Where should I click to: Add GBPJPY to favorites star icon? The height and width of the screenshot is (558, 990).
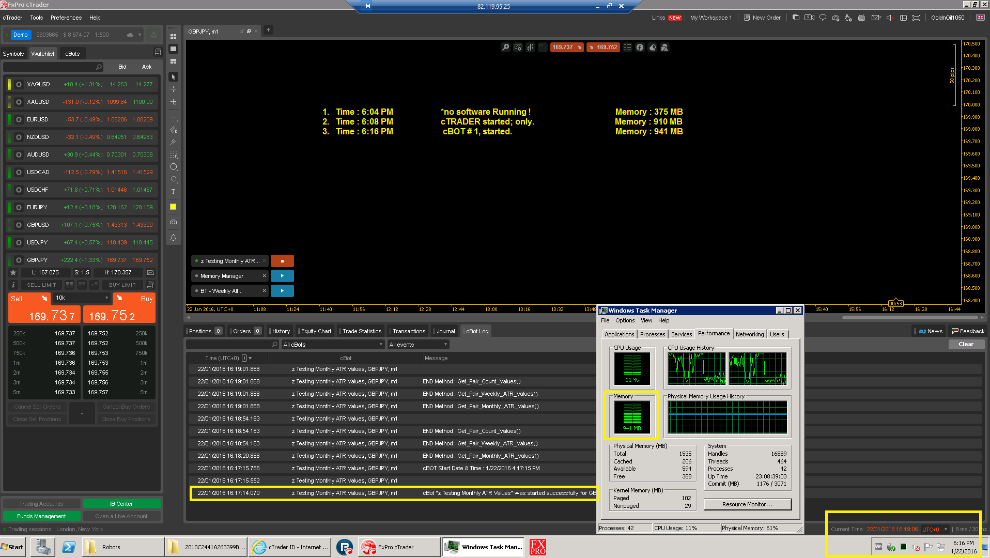coord(13,272)
